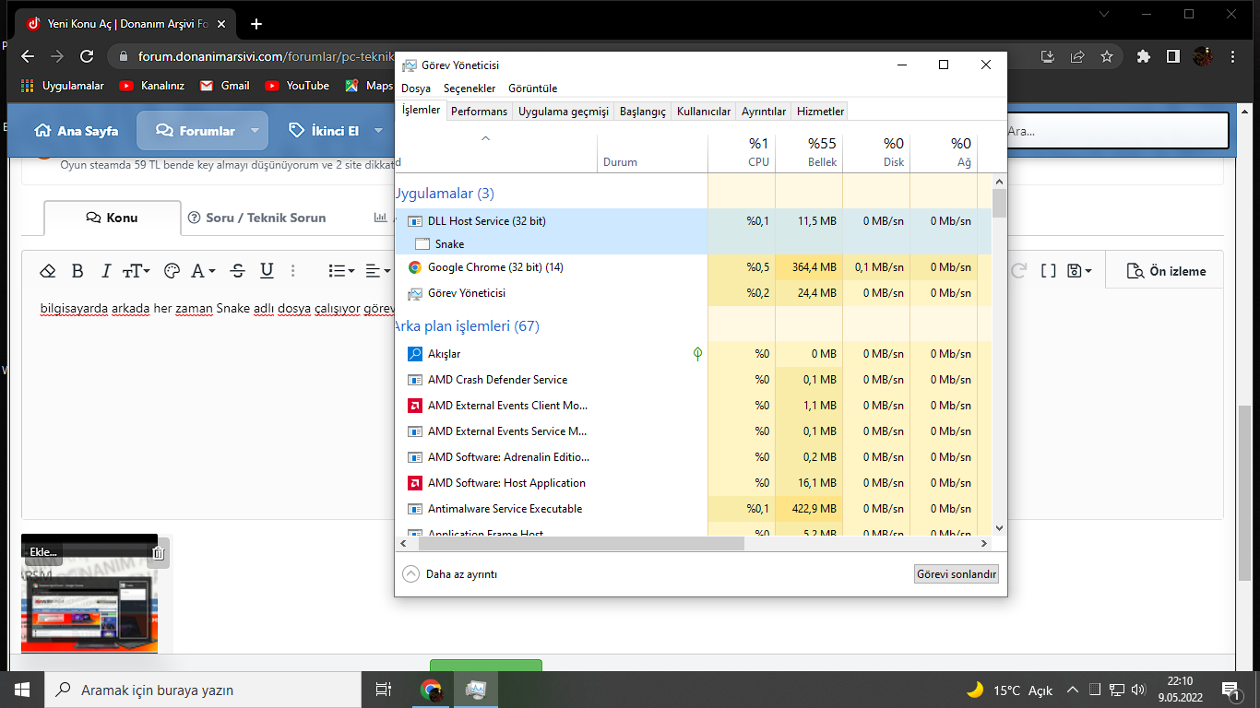1260x708 pixels.
Task: Switch to the Performans tab
Action: (480, 112)
